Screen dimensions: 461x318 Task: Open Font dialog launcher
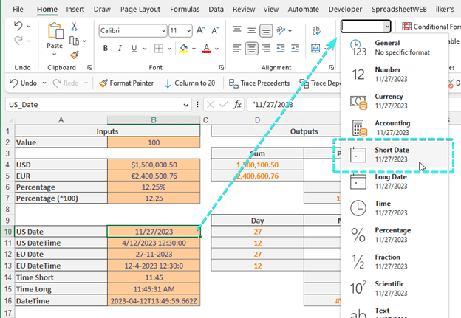(x=221, y=68)
